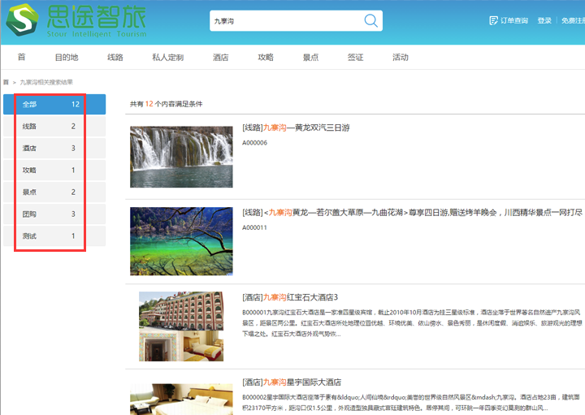Open the 目的地 navigation menu

click(67, 58)
